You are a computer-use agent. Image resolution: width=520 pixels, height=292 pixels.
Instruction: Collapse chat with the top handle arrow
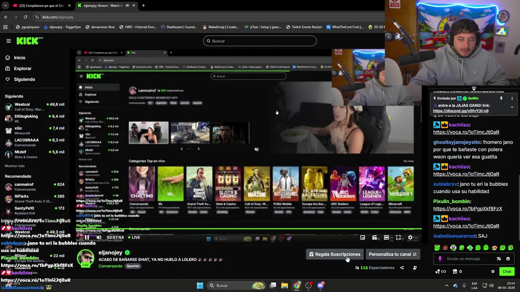click(474, 88)
